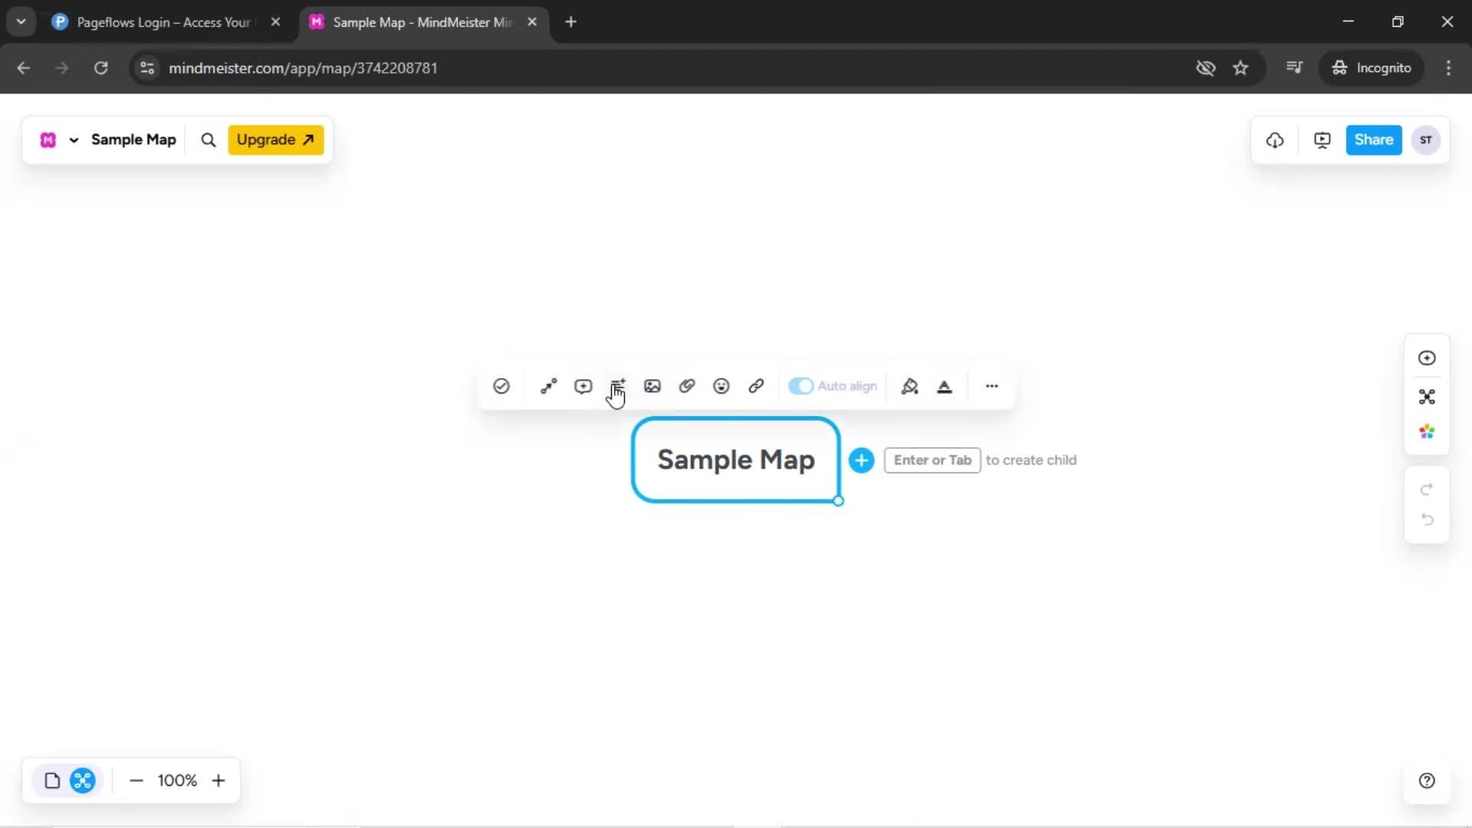Expand the map menu chevron dropdown
This screenshot has height=828, width=1472.
pos(74,140)
